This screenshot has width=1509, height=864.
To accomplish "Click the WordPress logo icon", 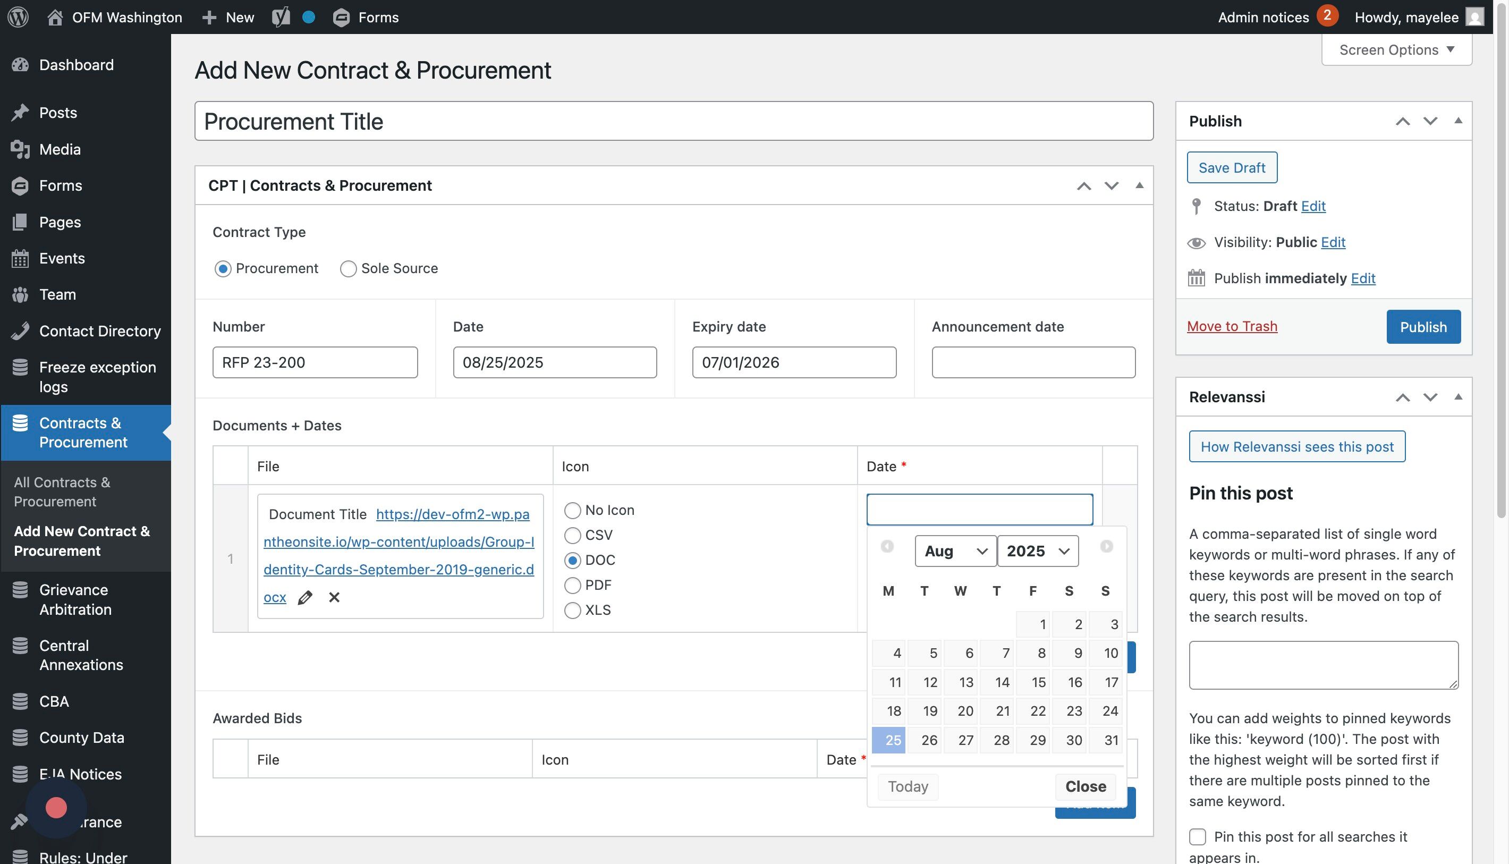I will (18, 16).
